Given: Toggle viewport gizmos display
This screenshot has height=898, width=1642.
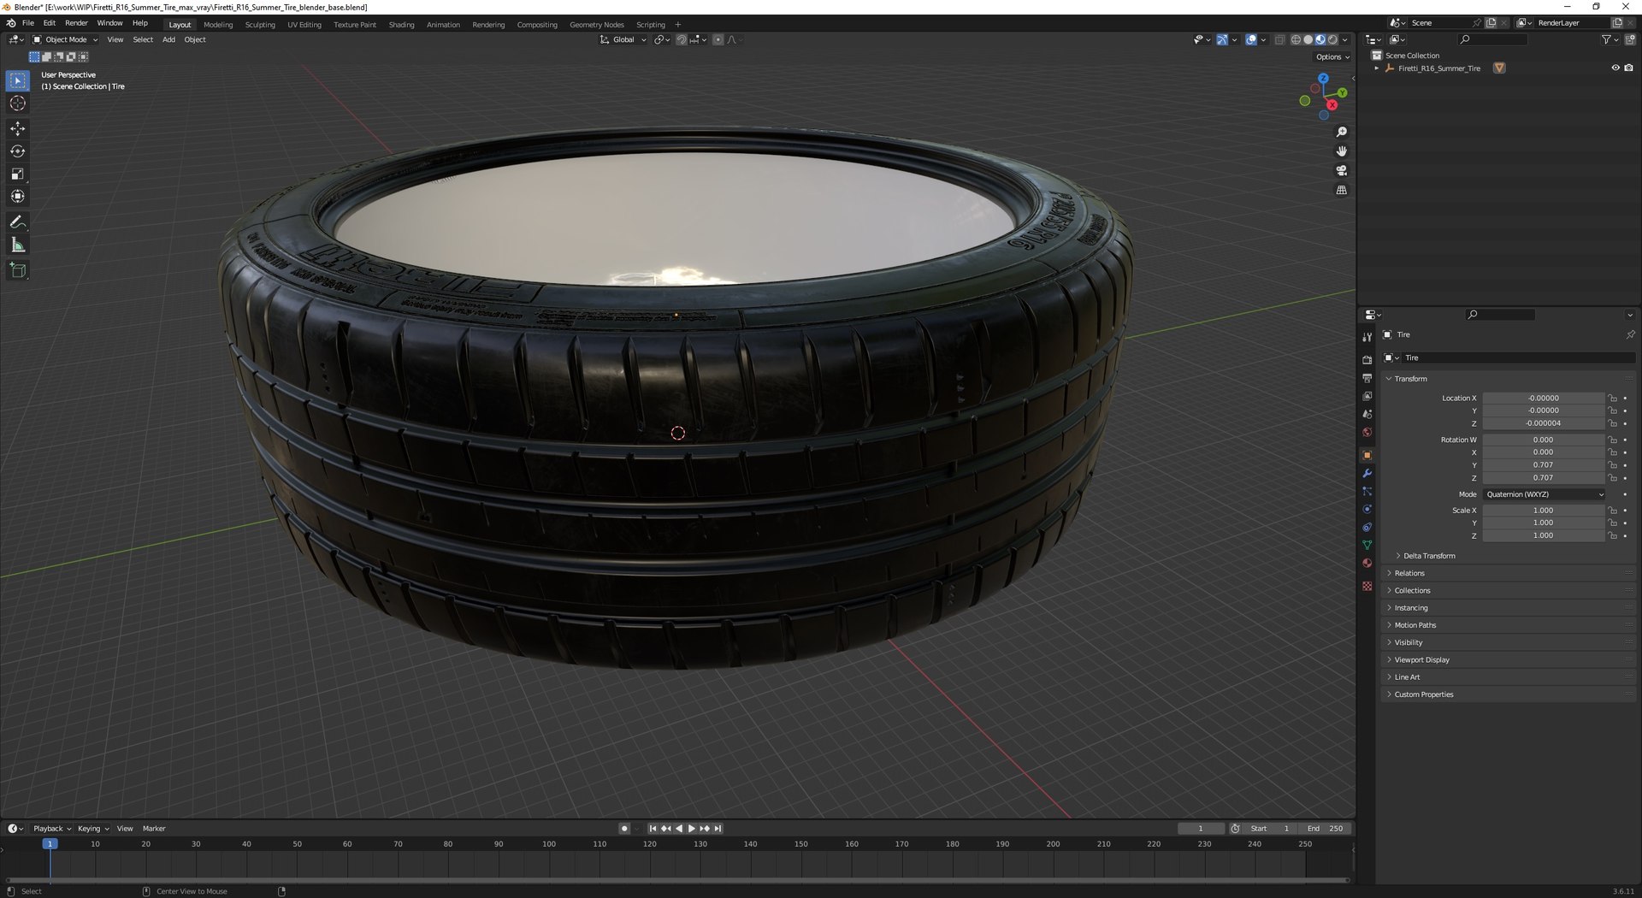Looking at the screenshot, I should pos(1222,39).
